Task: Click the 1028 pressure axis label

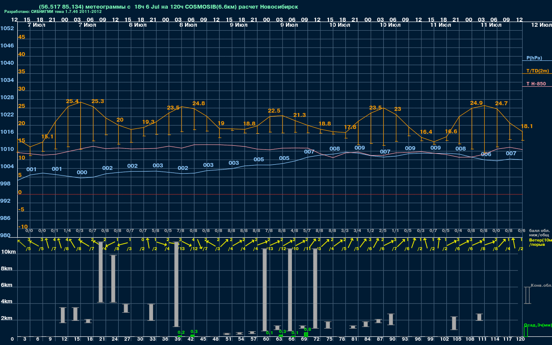Action: pos(7,97)
